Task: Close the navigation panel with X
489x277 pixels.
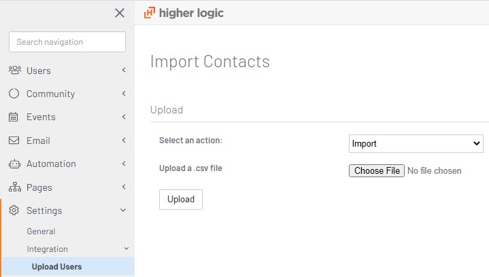Action: (120, 13)
